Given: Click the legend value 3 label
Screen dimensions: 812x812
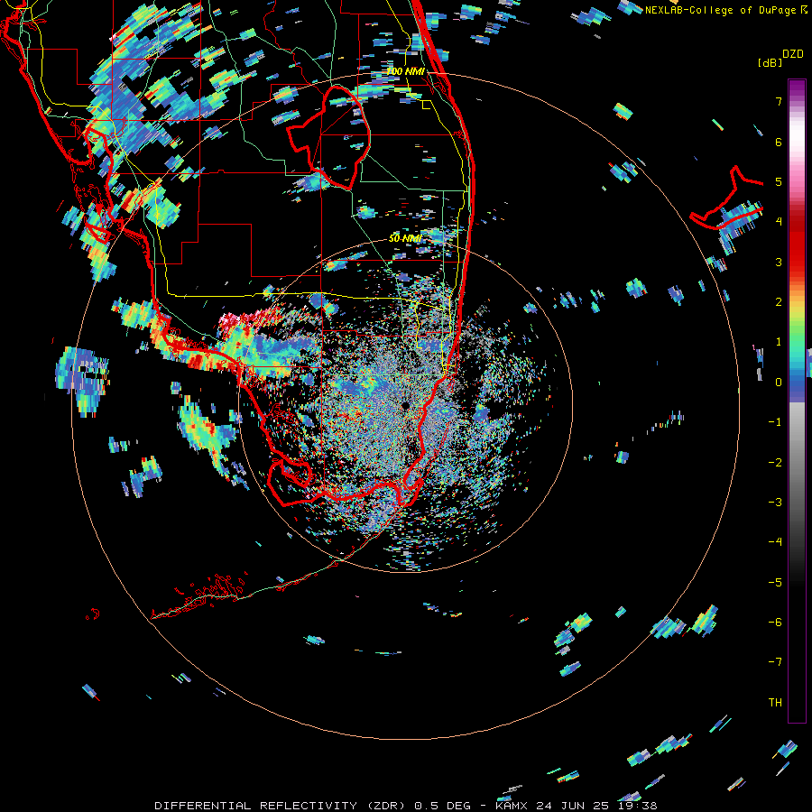Looking at the screenshot, I should [x=779, y=262].
